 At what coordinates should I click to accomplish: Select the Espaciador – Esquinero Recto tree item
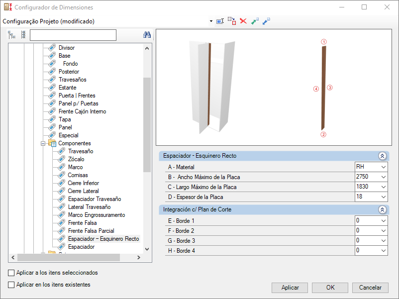[x=103, y=239]
